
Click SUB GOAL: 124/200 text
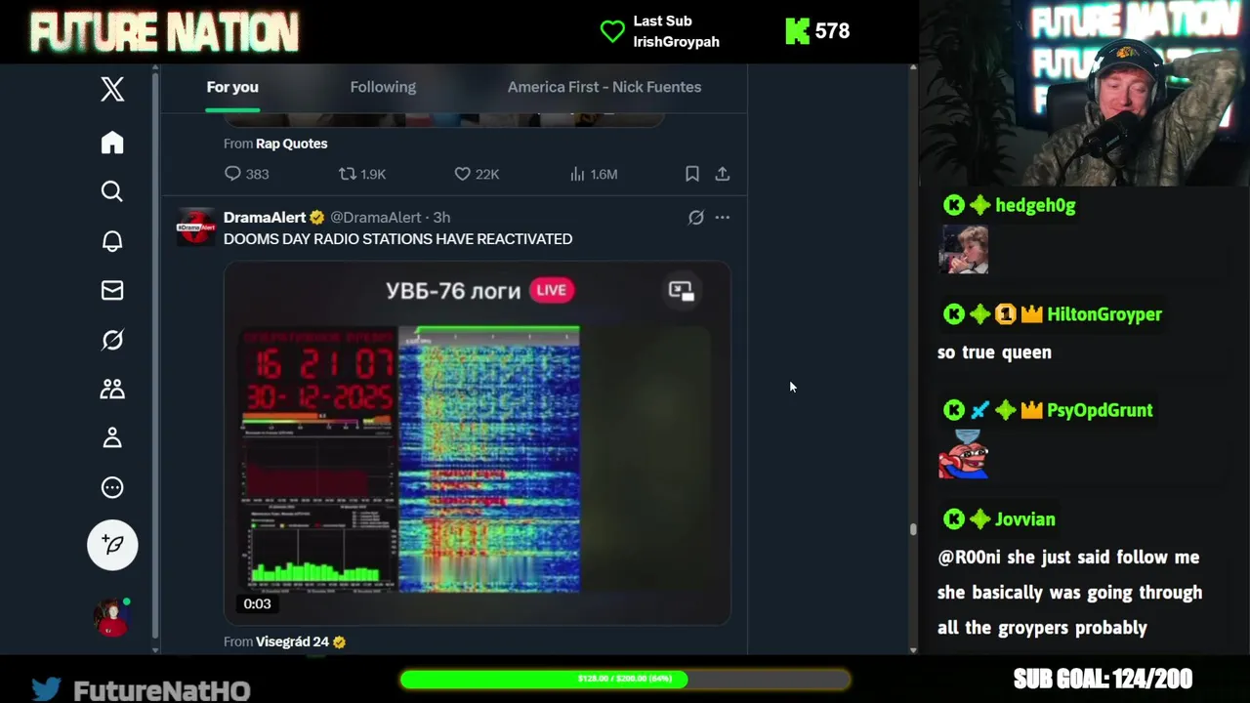click(x=1103, y=679)
